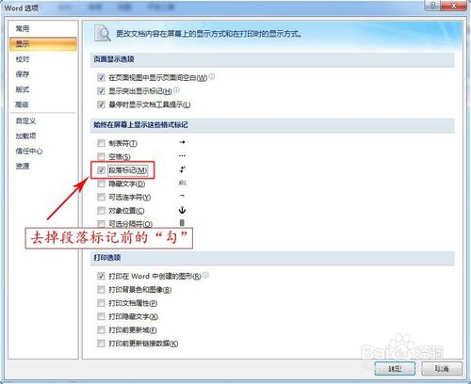This screenshot has width=471, height=384.
Task: Select the 显示 category in sidebar
Action: coord(43,44)
